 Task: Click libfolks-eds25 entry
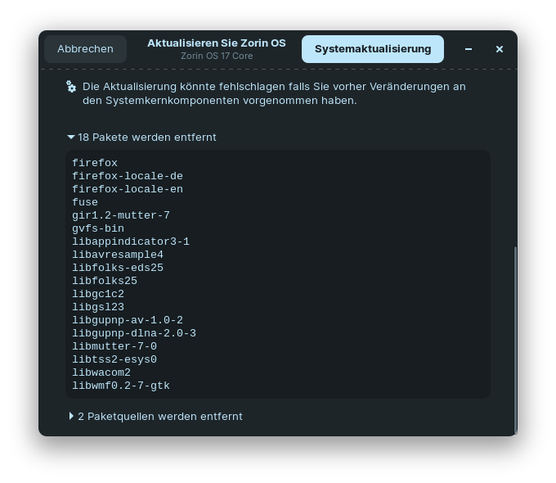tap(118, 268)
